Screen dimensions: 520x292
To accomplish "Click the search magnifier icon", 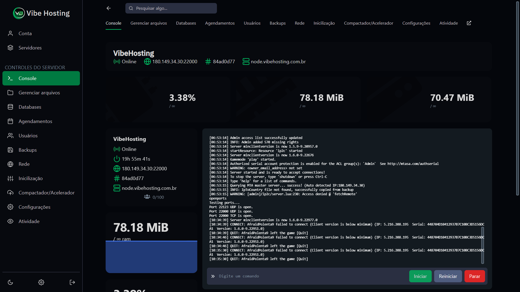I will (131, 8).
